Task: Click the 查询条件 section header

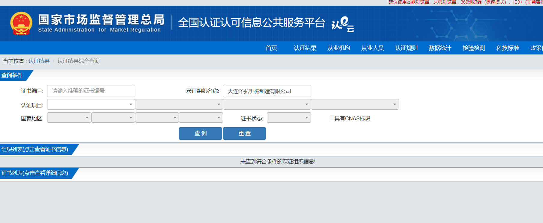Action: (x=12, y=75)
